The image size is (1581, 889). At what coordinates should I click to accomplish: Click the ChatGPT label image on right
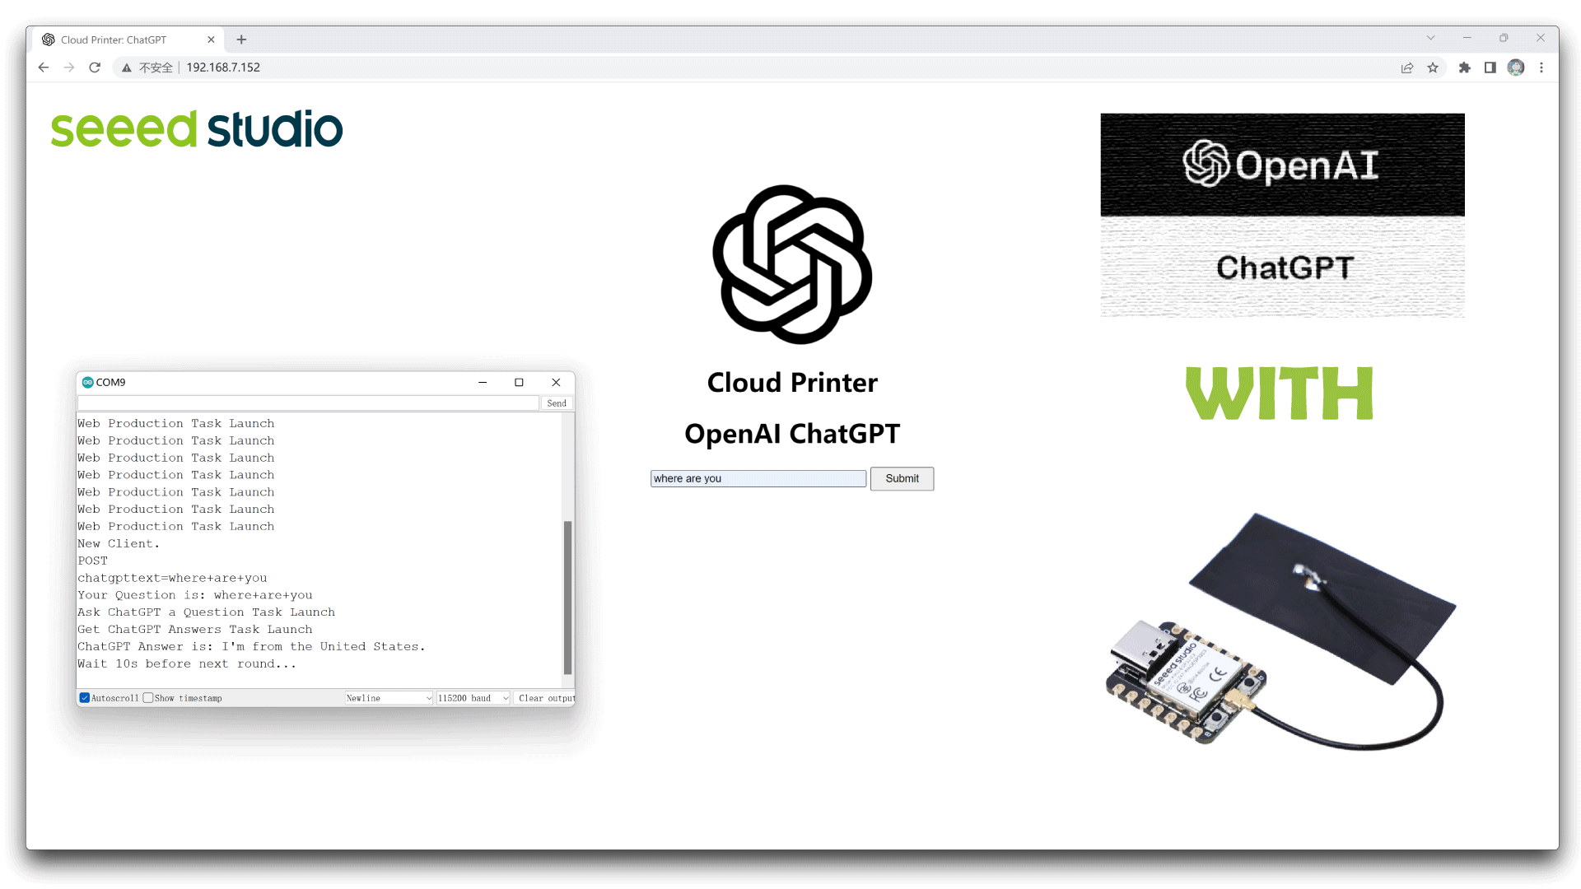pyautogui.click(x=1282, y=267)
